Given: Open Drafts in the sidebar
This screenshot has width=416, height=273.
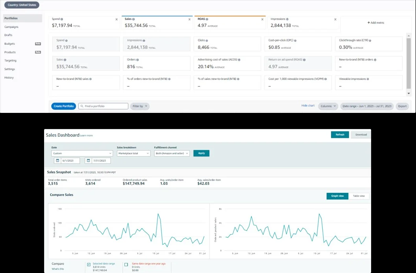Looking at the screenshot, I should [8, 35].
